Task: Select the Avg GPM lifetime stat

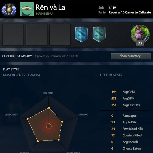Action: pyautogui.click(x=123, y=92)
